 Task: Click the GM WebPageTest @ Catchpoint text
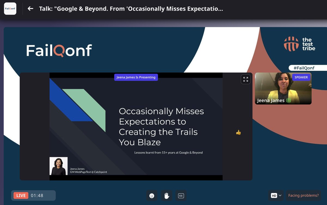pyautogui.click(x=88, y=172)
